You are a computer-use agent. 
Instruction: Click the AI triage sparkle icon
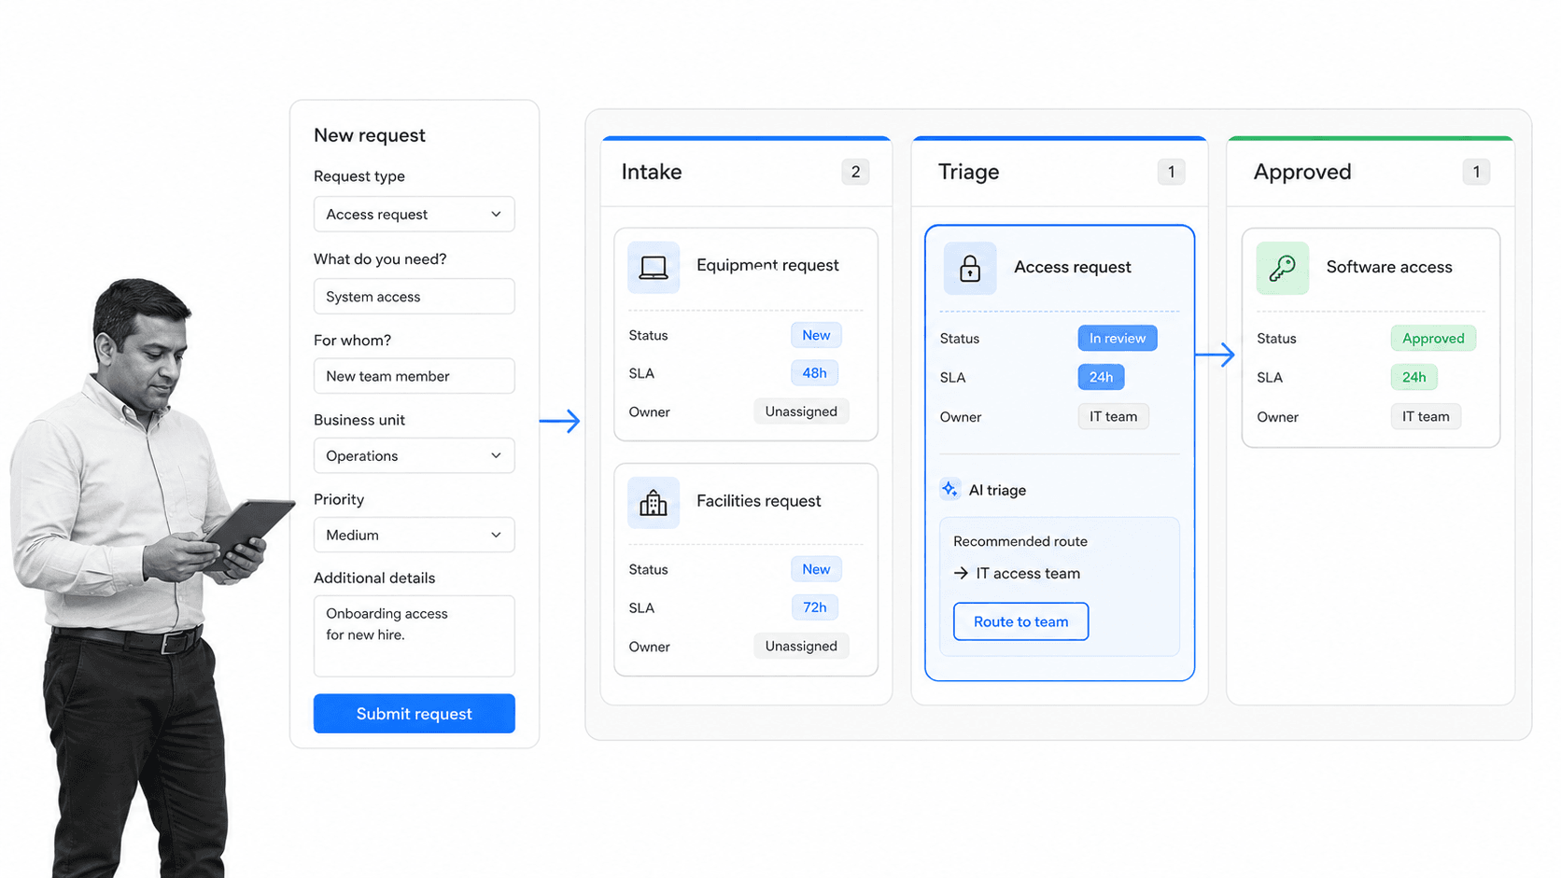(x=949, y=489)
